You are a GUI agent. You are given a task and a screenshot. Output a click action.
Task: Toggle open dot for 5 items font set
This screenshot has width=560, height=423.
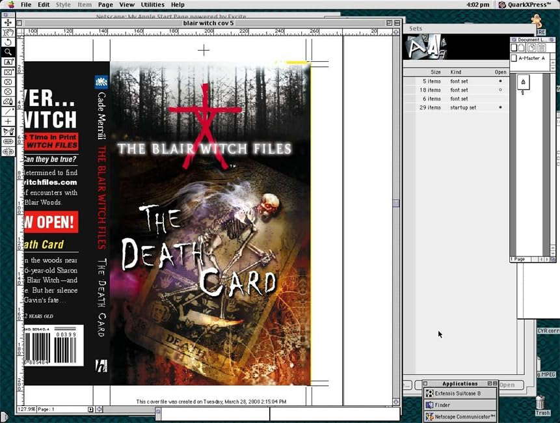click(x=500, y=81)
